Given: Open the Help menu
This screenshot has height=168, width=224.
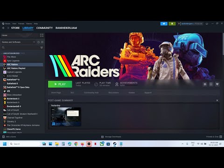Looking at the screenshot, I should click(36, 24).
